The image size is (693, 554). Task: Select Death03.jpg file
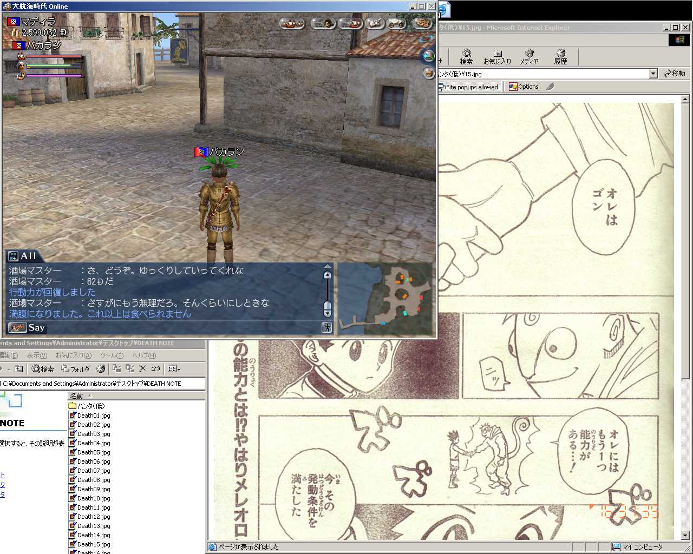[89, 434]
